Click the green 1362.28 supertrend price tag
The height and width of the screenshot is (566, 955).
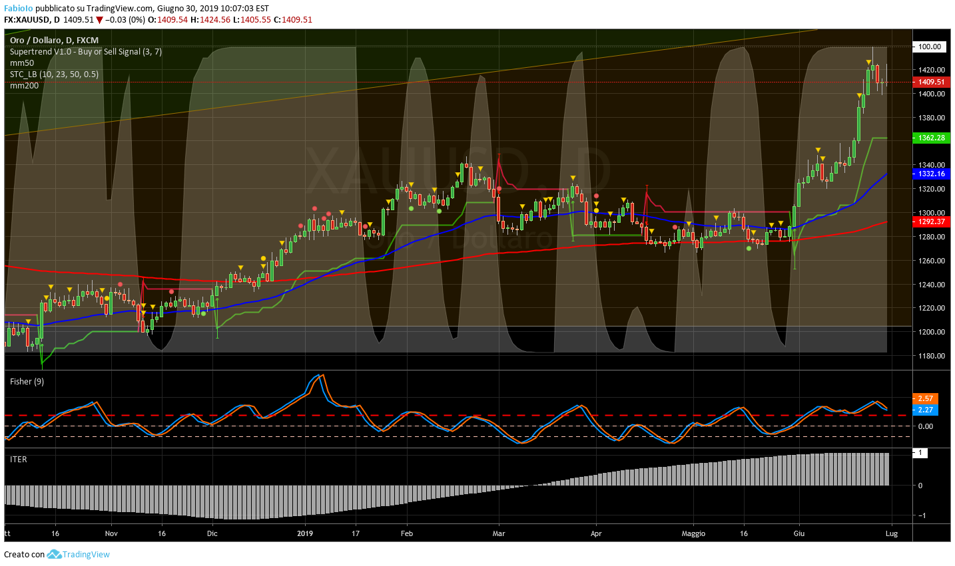pyautogui.click(x=931, y=138)
